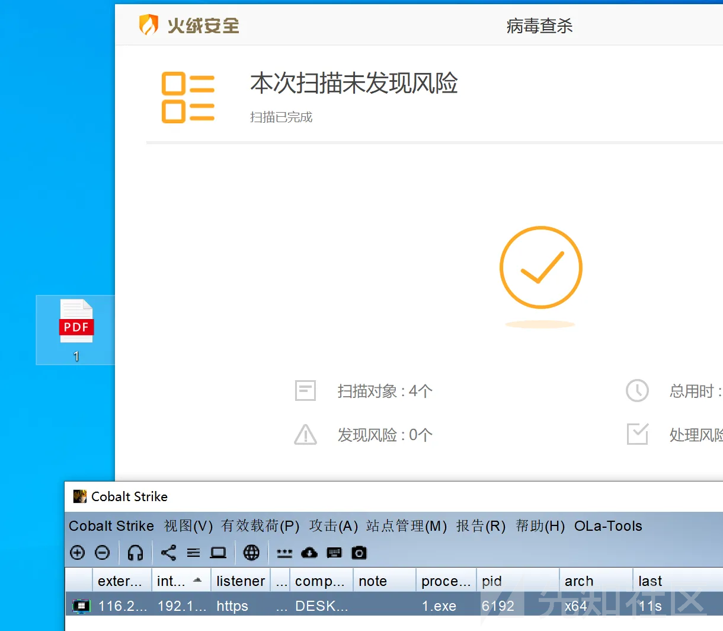Viewport: 723px width, 631px height.
Task: Select the 192.1... internal IP cell
Action: (x=182, y=606)
